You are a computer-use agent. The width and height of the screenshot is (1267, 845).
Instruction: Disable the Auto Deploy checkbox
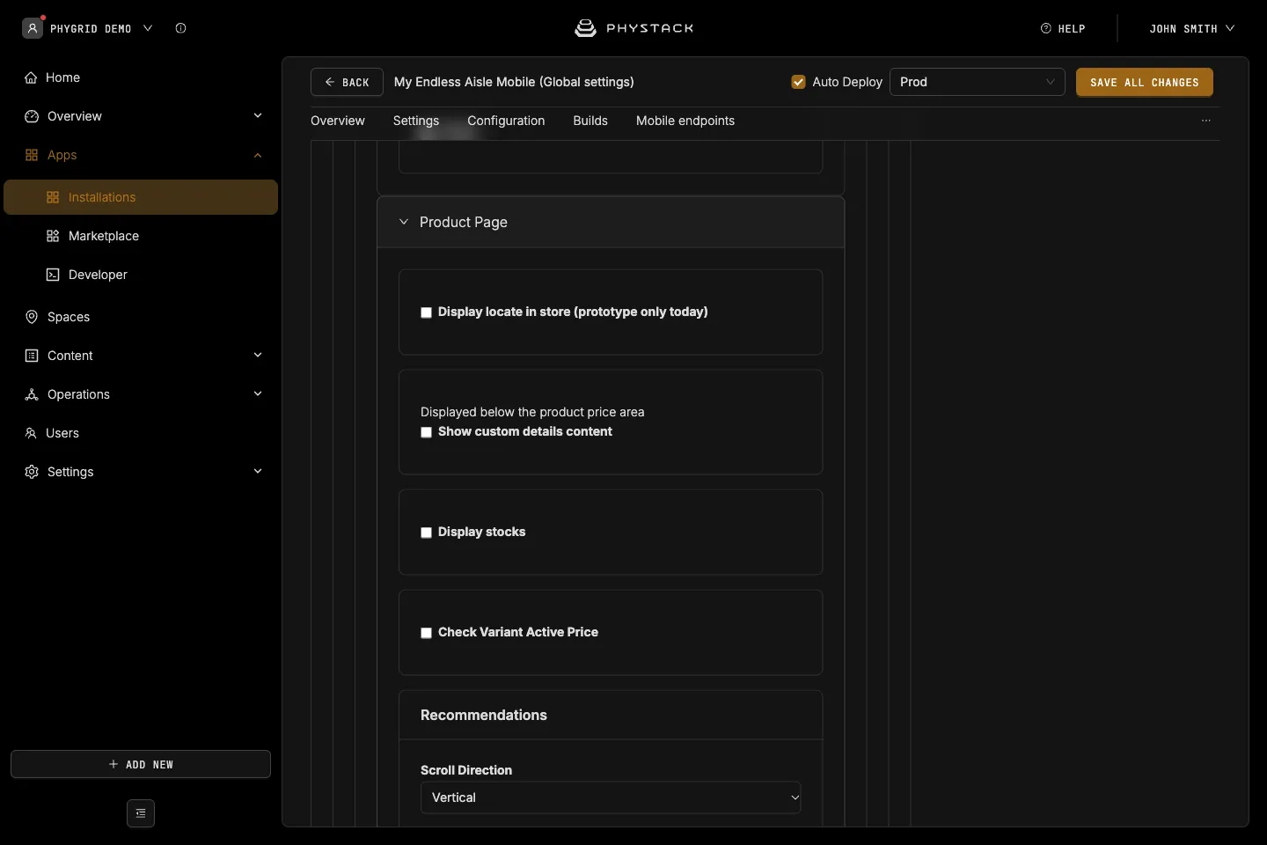point(799,82)
